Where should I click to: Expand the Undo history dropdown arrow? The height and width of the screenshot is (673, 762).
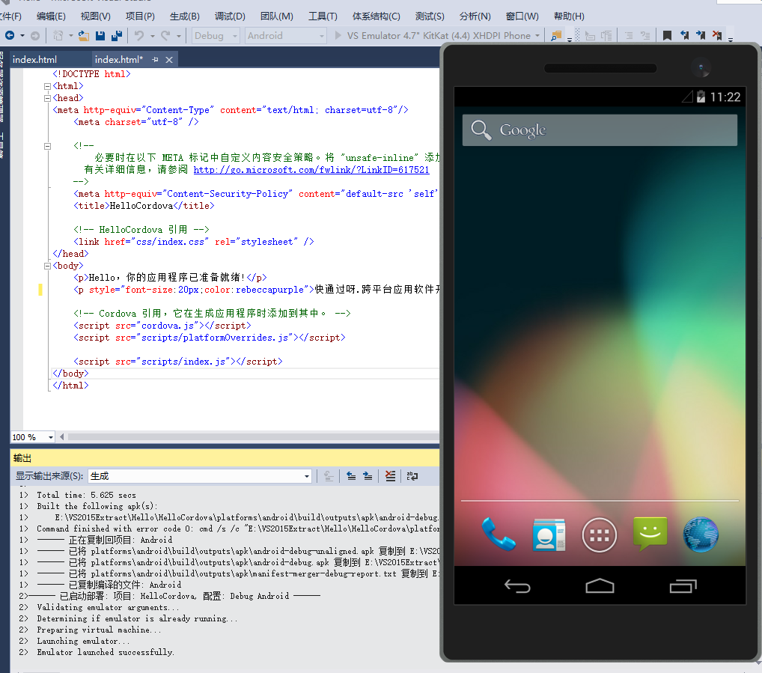coord(152,35)
